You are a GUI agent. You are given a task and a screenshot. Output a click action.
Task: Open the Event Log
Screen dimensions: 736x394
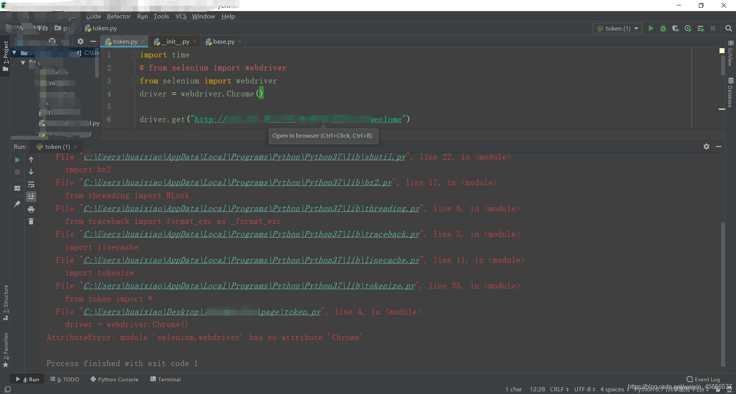coord(703,379)
